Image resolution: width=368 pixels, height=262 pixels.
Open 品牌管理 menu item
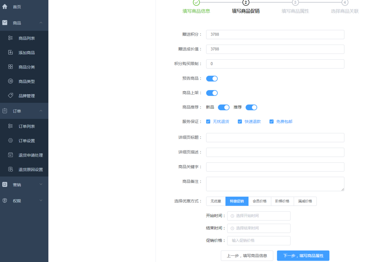point(24,96)
